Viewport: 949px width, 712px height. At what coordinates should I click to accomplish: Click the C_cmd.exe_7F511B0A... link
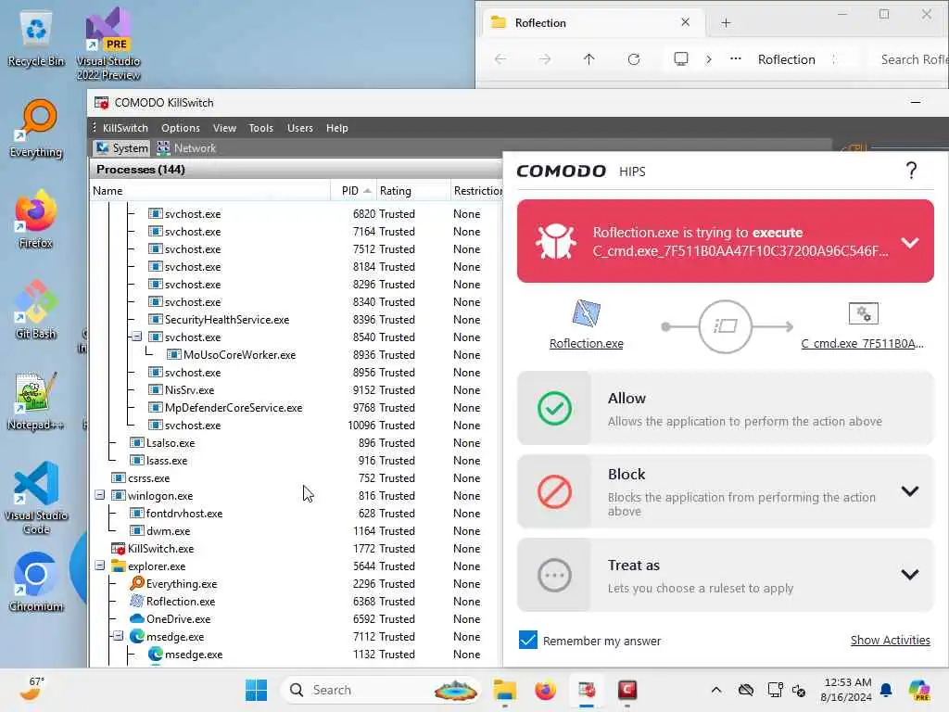(863, 343)
